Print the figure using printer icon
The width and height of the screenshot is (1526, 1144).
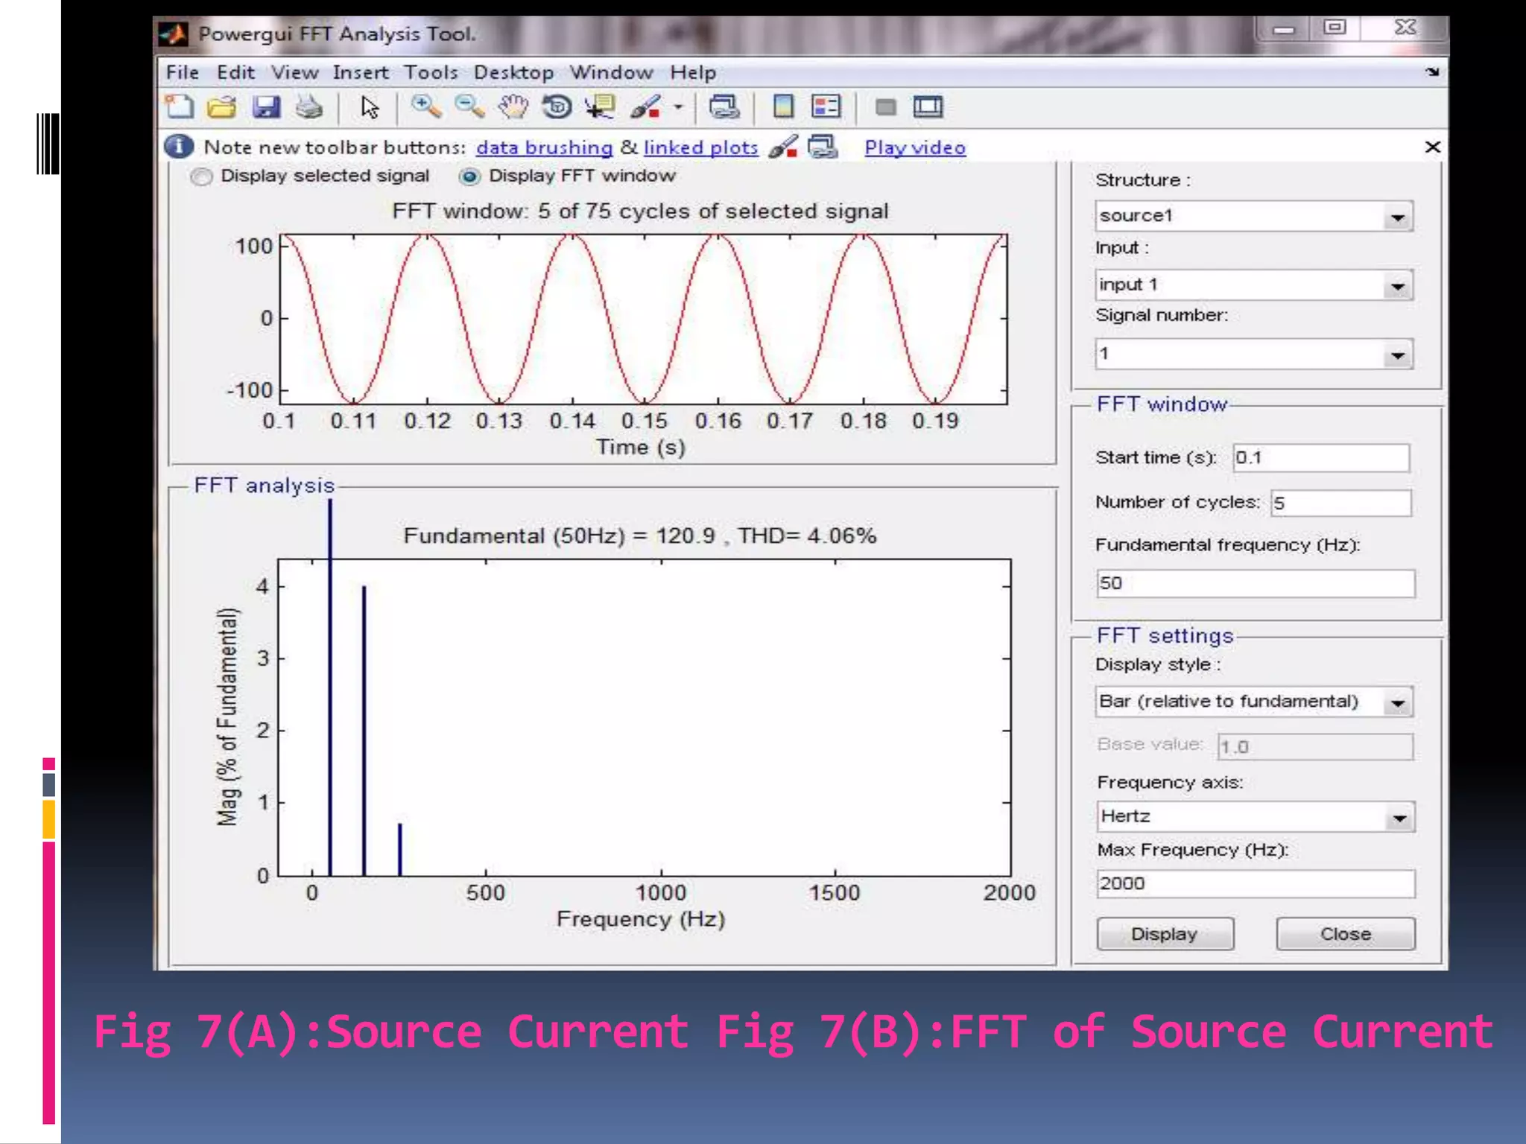click(x=309, y=107)
